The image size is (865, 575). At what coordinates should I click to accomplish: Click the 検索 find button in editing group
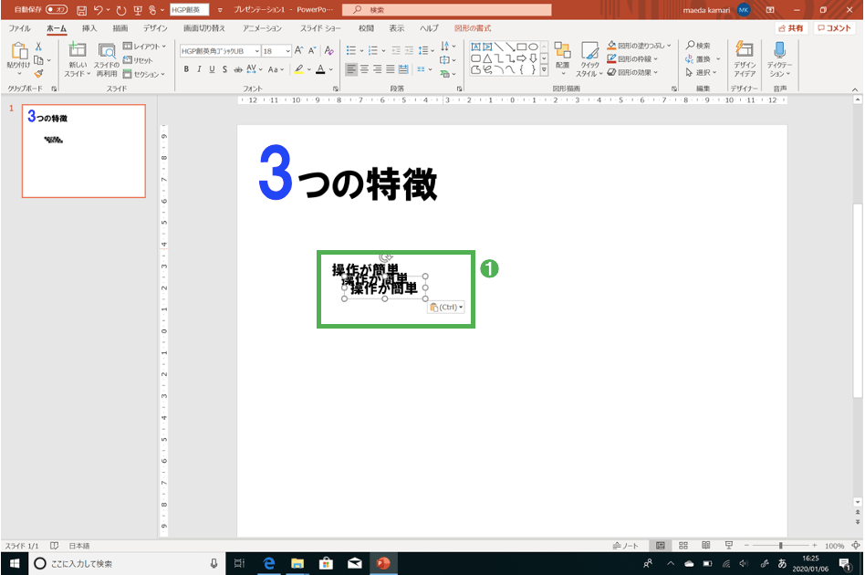698,46
